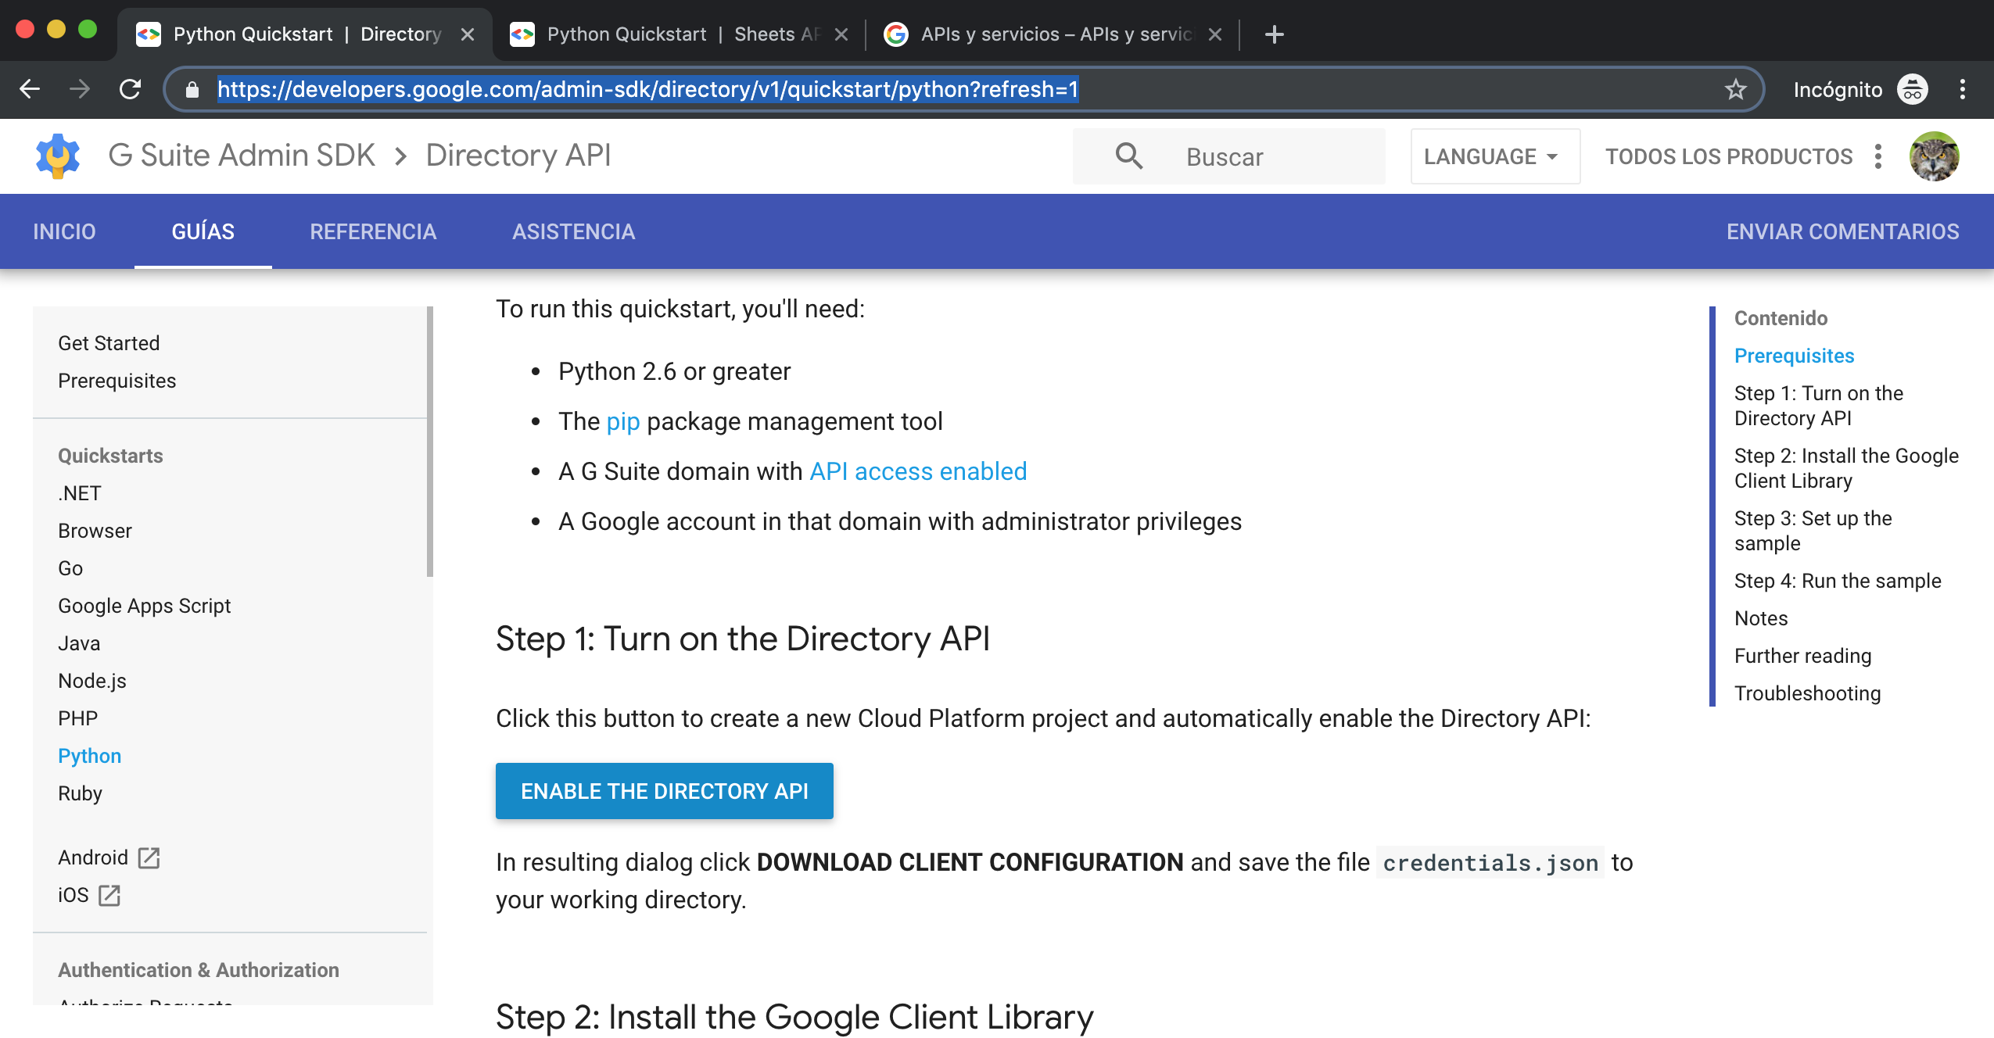1994x1038 pixels.
Task: Open site options three-dot icon
Action: pos(1878,156)
